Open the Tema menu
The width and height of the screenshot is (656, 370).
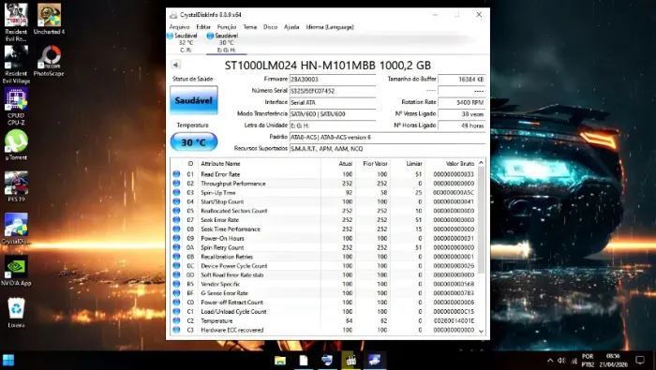(x=250, y=27)
